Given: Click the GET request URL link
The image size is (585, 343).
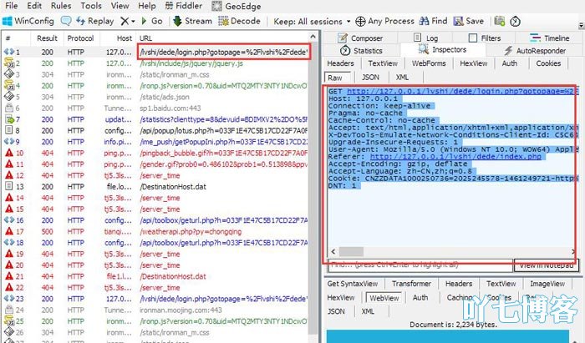Looking at the screenshot, I should (x=463, y=91).
